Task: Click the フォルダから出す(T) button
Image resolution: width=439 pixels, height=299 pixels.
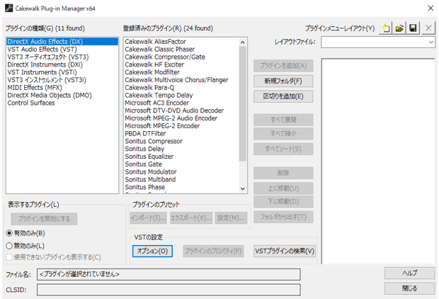Action: pos(283,217)
